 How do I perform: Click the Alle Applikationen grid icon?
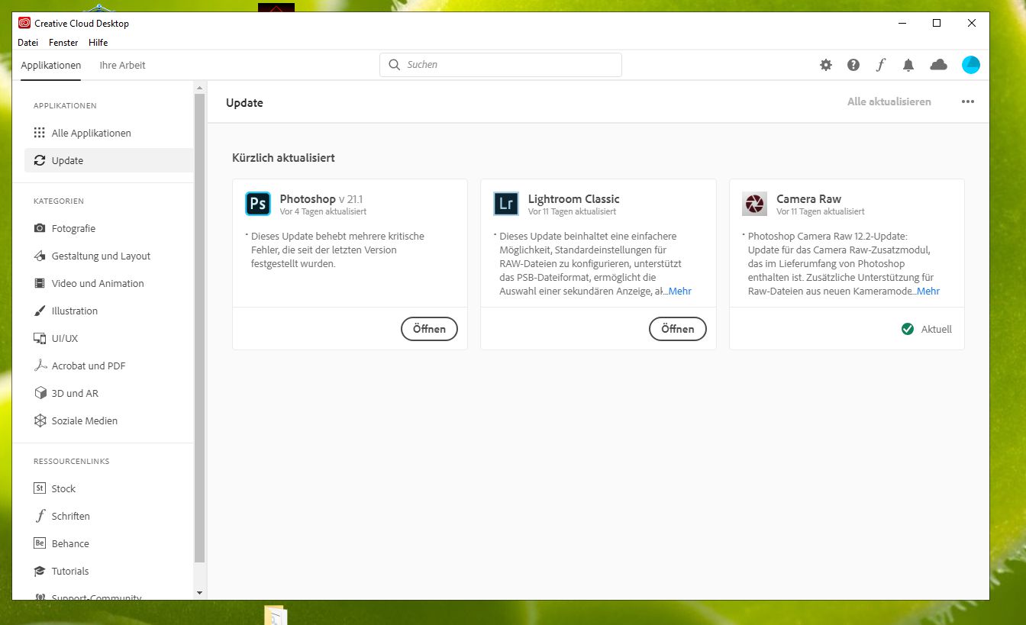[x=40, y=133]
